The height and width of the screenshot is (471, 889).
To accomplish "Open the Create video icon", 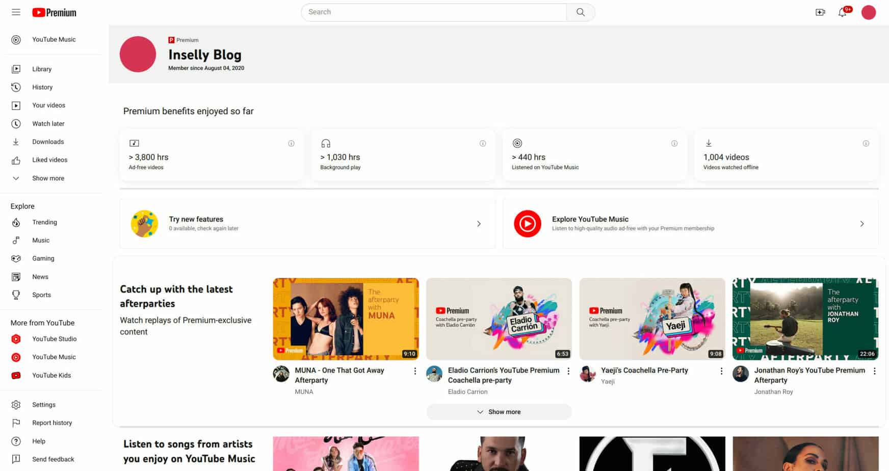I will pos(820,12).
